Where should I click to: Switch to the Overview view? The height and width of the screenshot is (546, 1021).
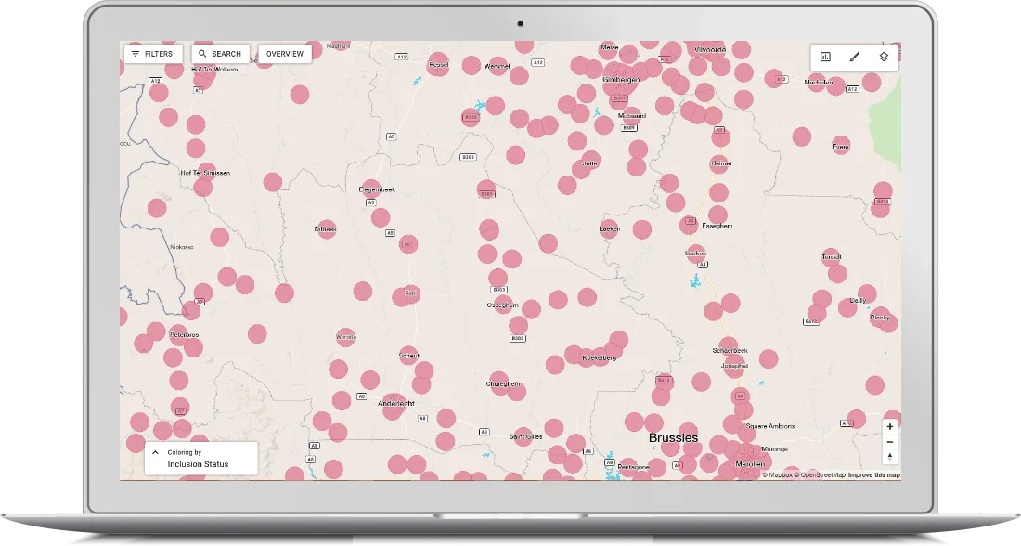click(x=285, y=54)
